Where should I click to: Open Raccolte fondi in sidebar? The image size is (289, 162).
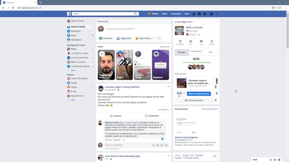click(77, 96)
